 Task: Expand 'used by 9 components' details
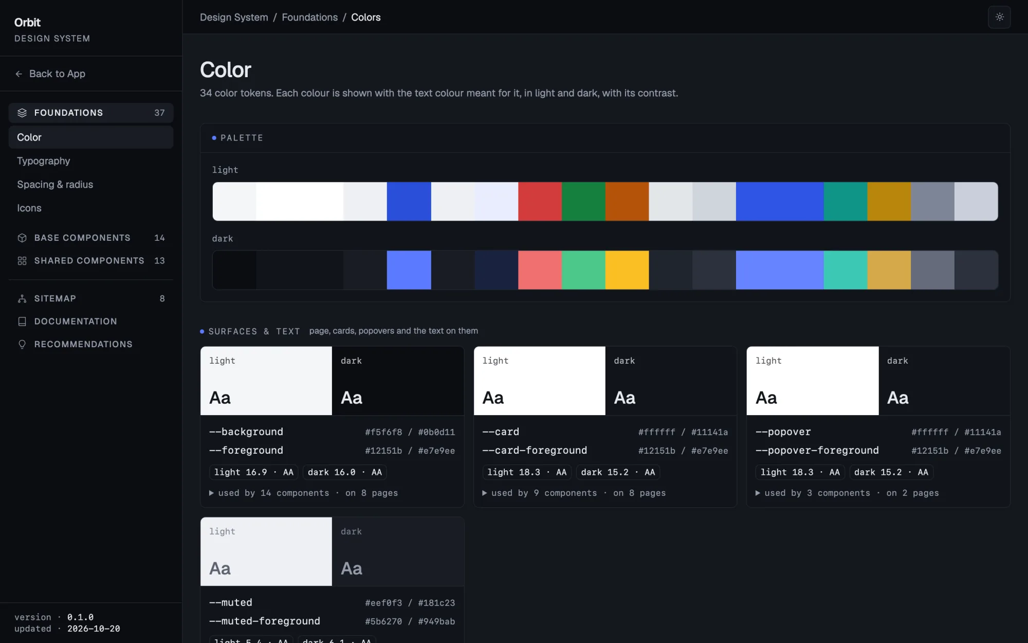pos(574,493)
